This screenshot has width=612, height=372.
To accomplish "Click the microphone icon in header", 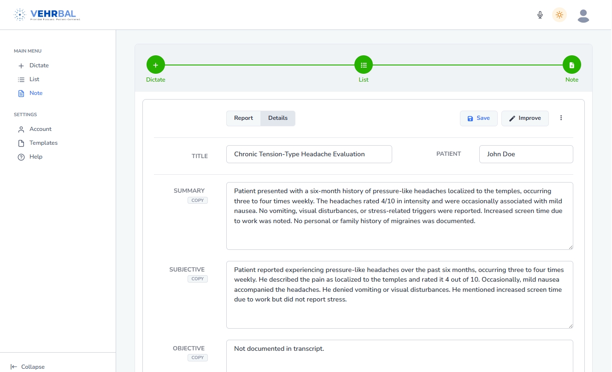I will [x=540, y=15].
